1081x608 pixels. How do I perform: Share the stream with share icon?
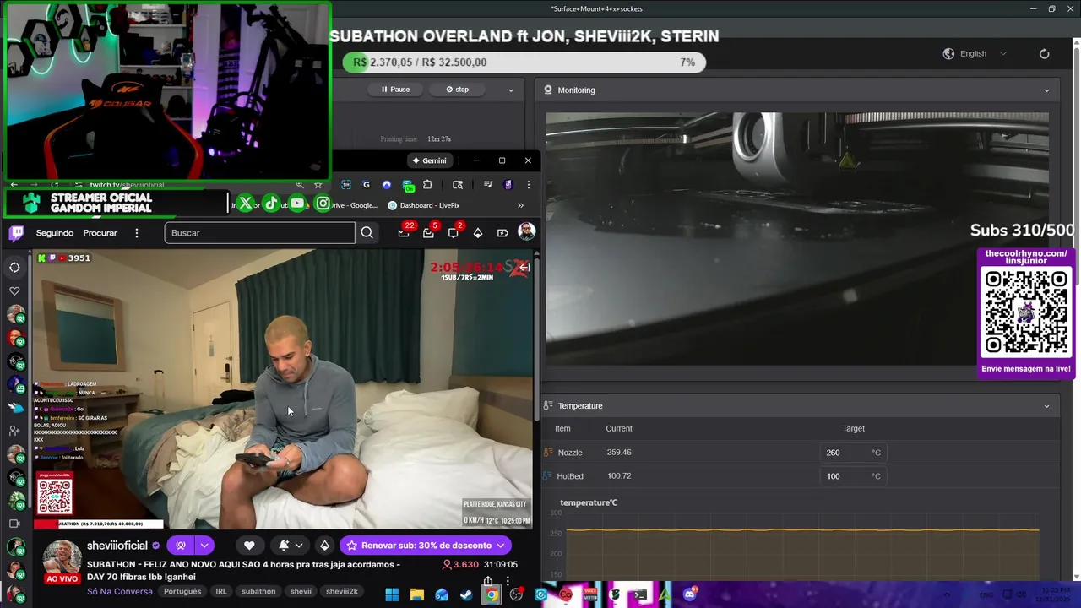pyautogui.click(x=488, y=581)
